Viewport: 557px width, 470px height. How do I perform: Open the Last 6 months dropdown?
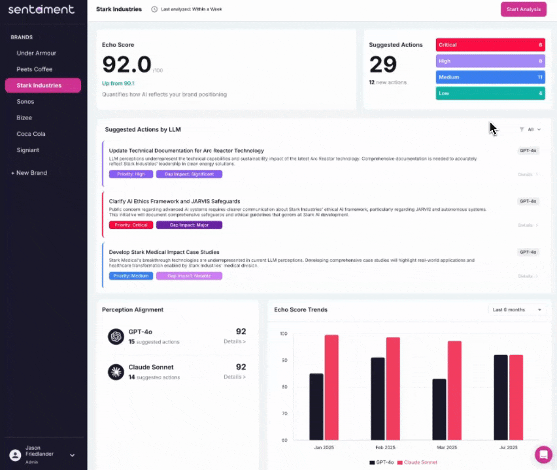coord(517,309)
